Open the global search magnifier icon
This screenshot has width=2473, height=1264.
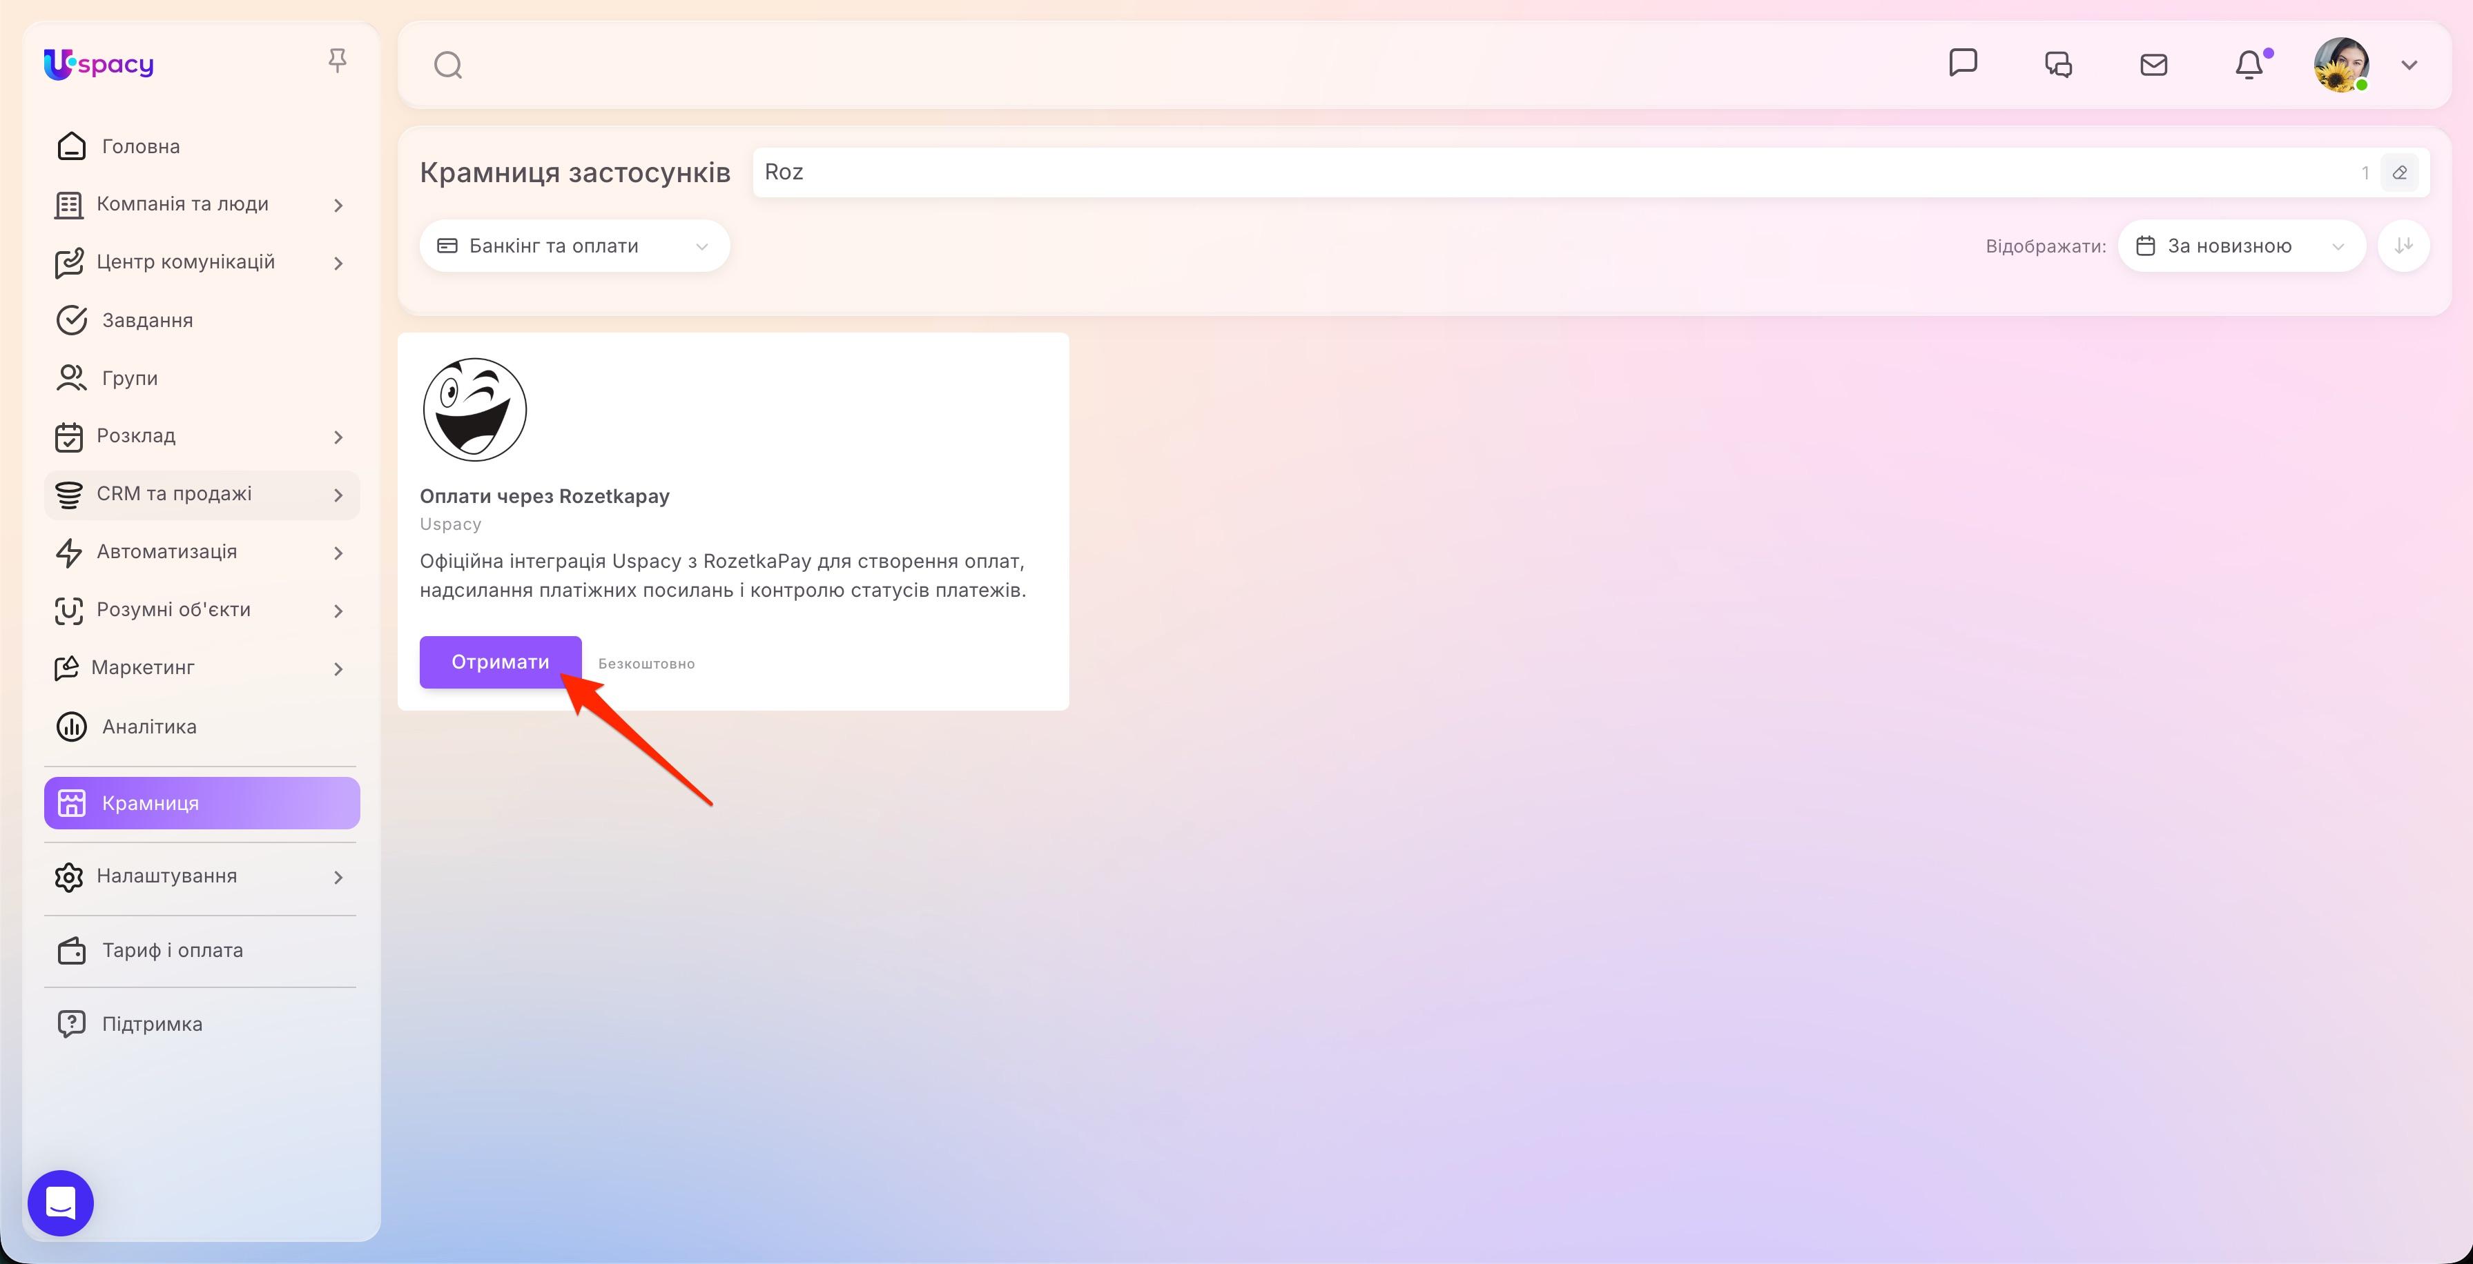(x=448, y=66)
